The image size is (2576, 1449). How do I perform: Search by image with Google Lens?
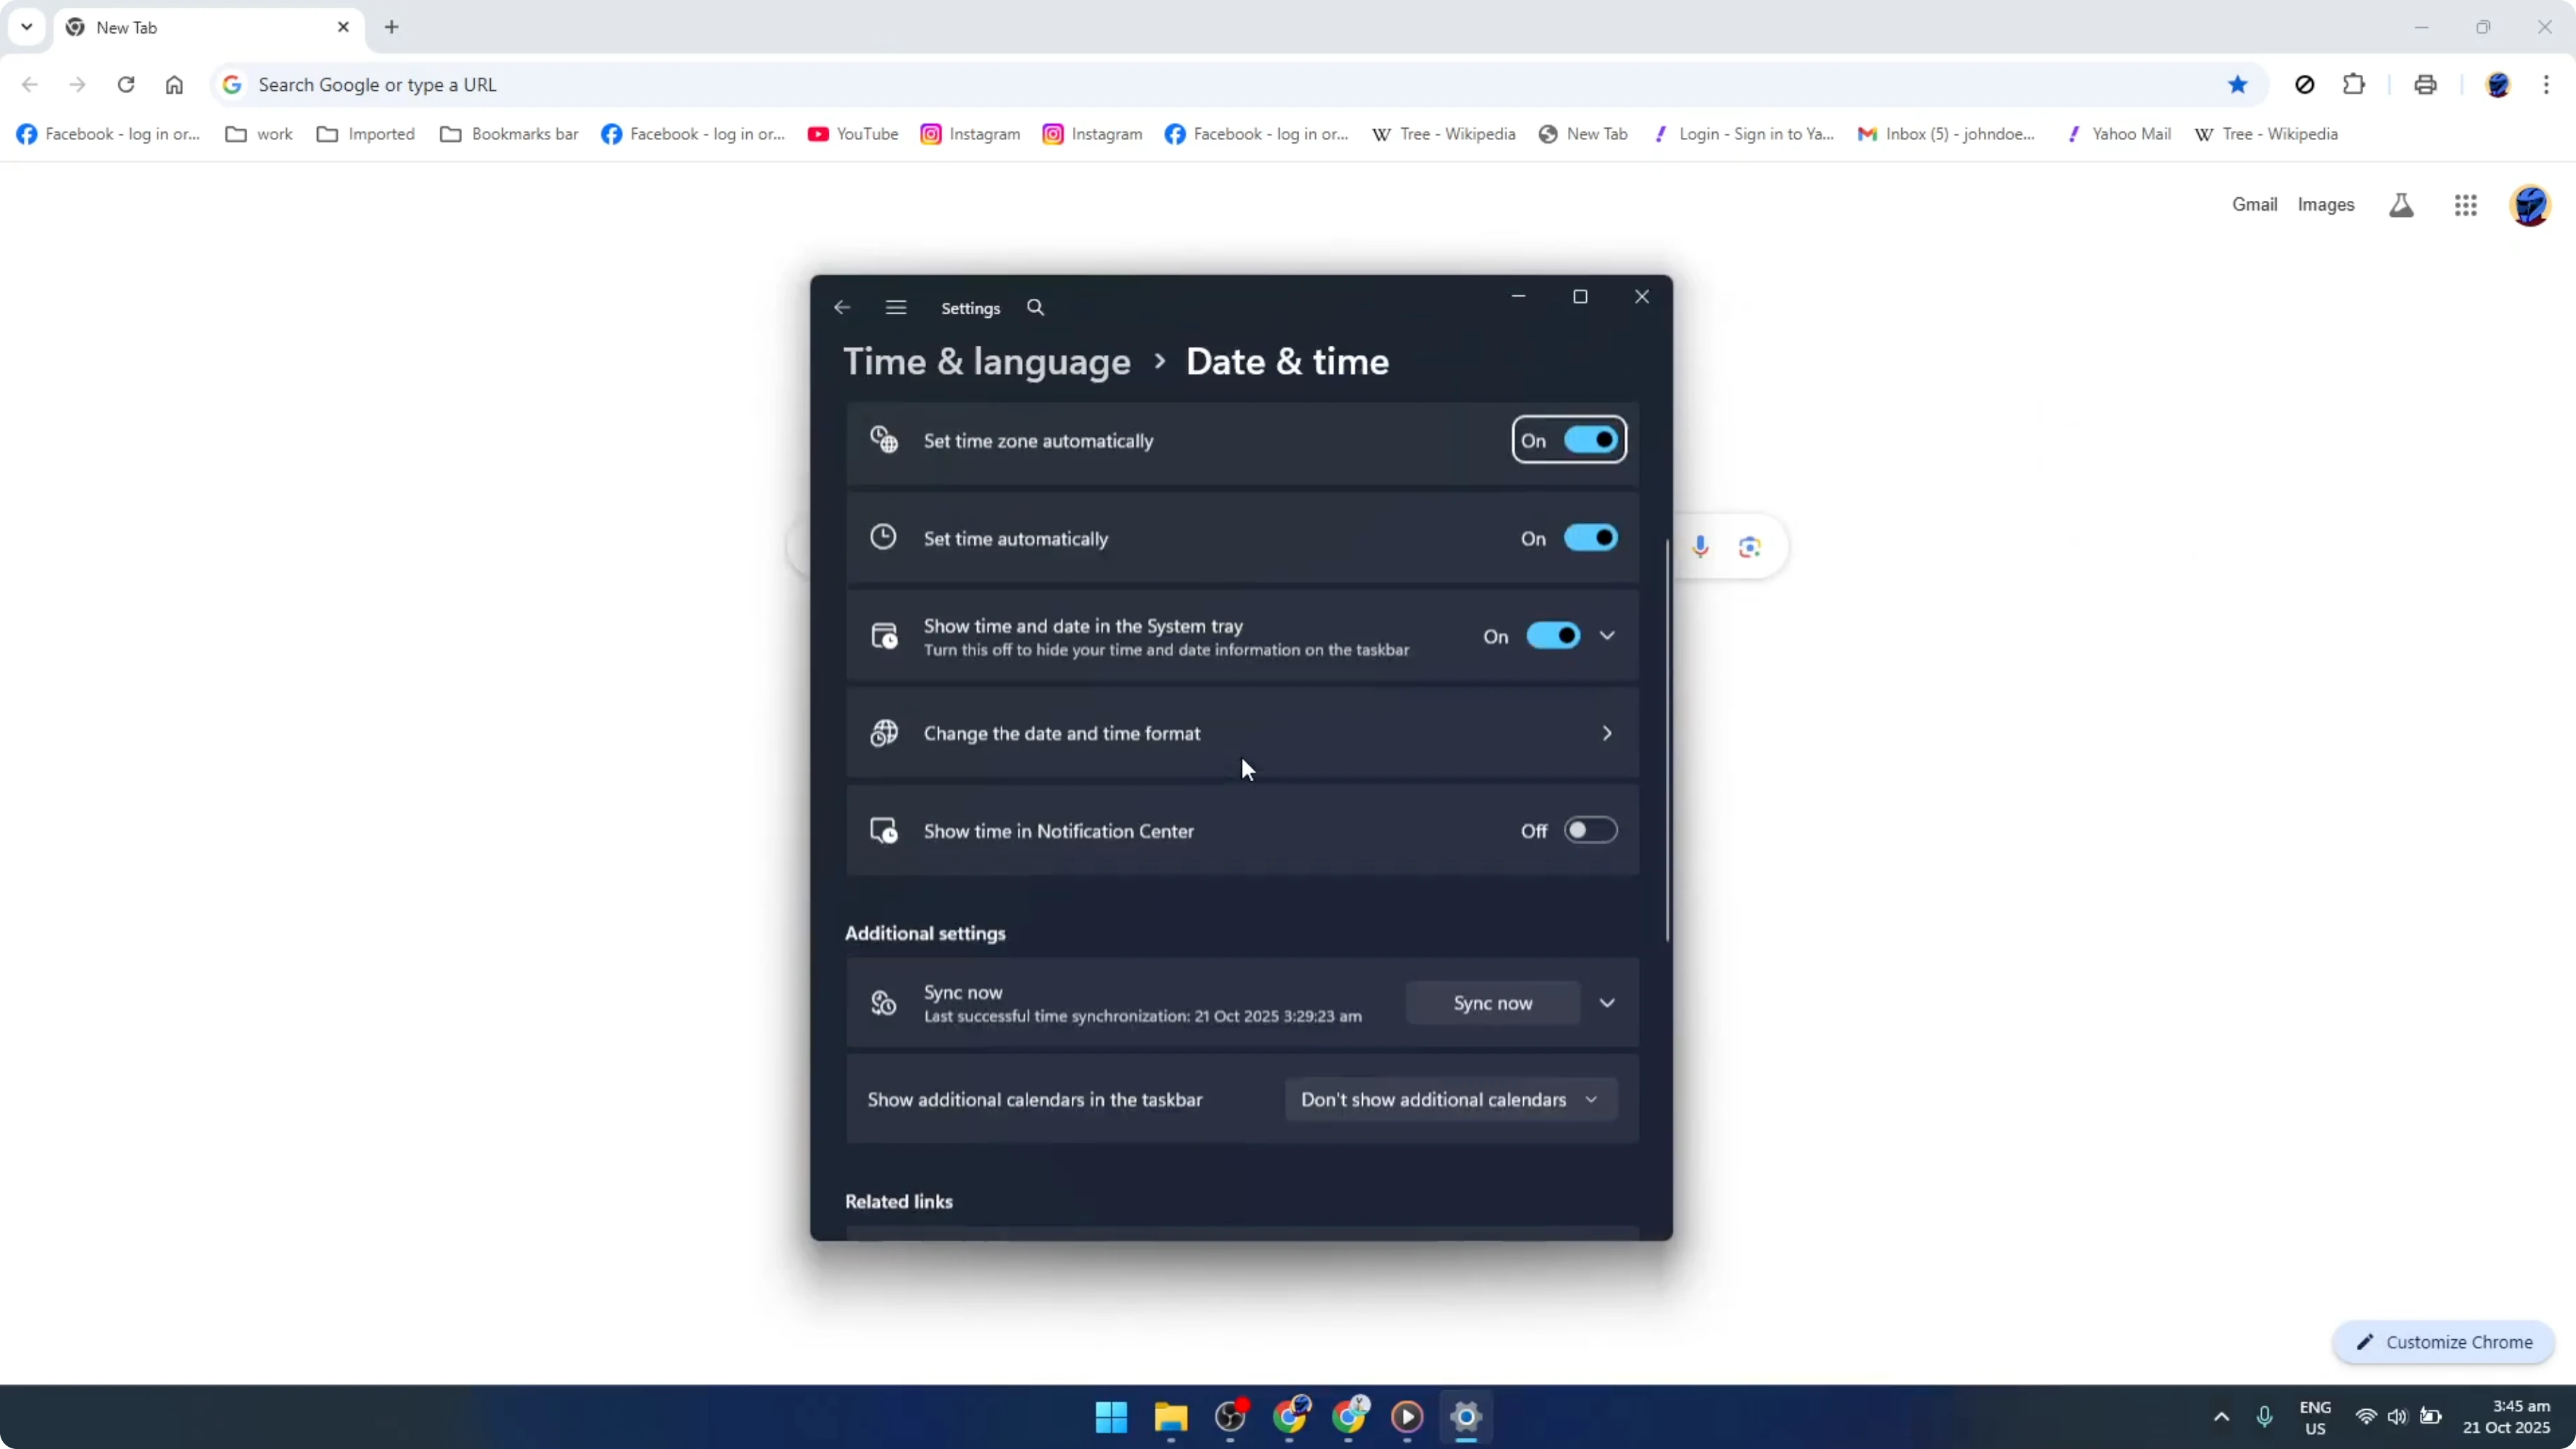click(x=1749, y=546)
